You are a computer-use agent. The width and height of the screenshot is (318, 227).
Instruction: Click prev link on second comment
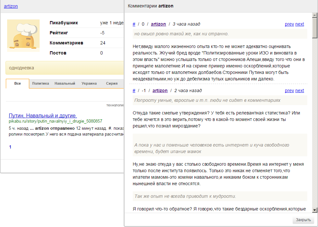[289, 90]
